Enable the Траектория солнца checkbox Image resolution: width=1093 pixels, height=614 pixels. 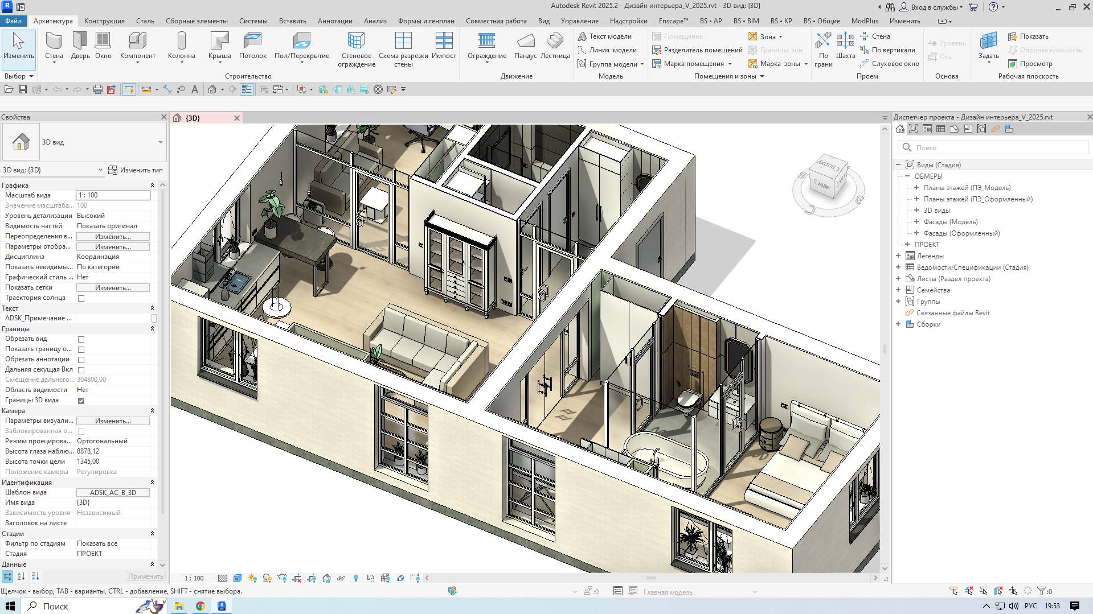tap(82, 298)
